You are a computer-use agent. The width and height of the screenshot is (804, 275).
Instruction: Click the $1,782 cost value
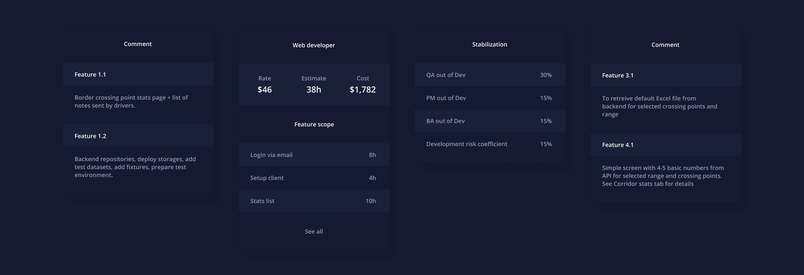363,90
